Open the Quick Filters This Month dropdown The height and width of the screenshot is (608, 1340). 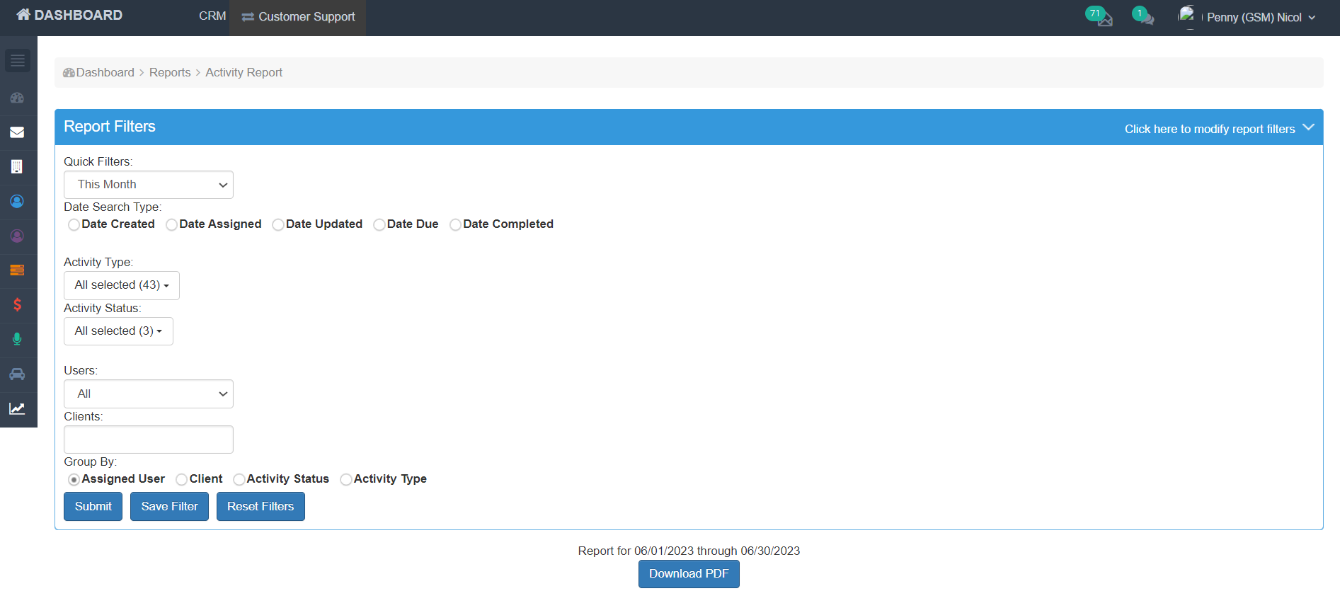(x=149, y=185)
